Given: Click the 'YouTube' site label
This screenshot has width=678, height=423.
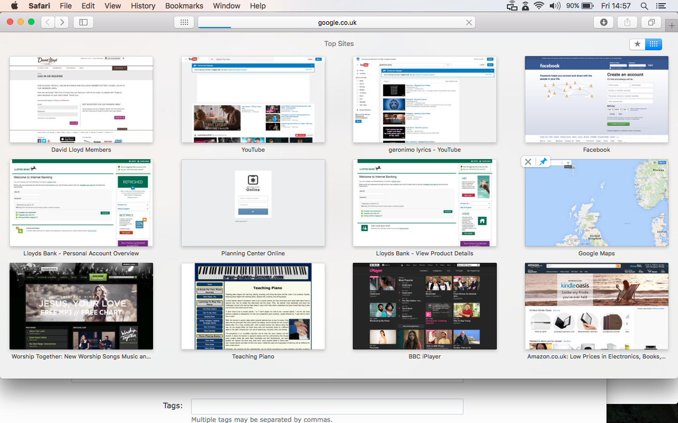Looking at the screenshot, I should pos(253,150).
